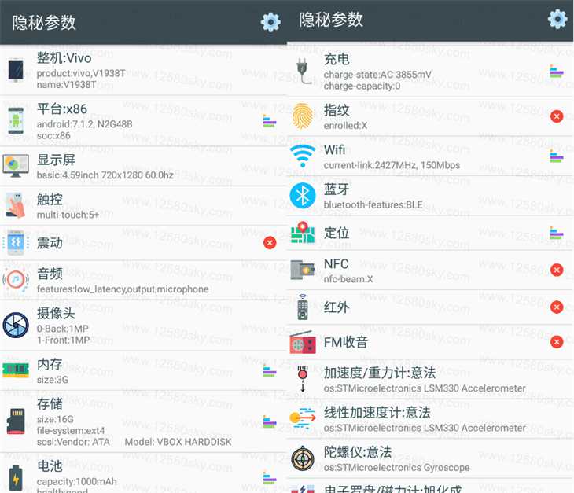
Task: Tap the red X on NFC row
Action: [x=557, y=270]
